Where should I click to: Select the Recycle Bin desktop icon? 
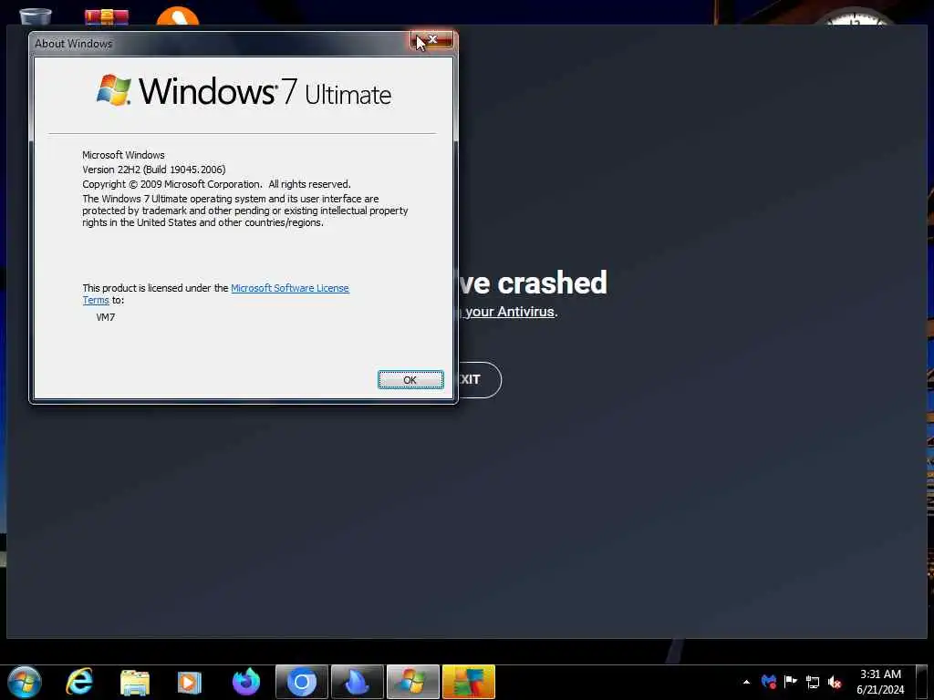(x=36, y=16)
